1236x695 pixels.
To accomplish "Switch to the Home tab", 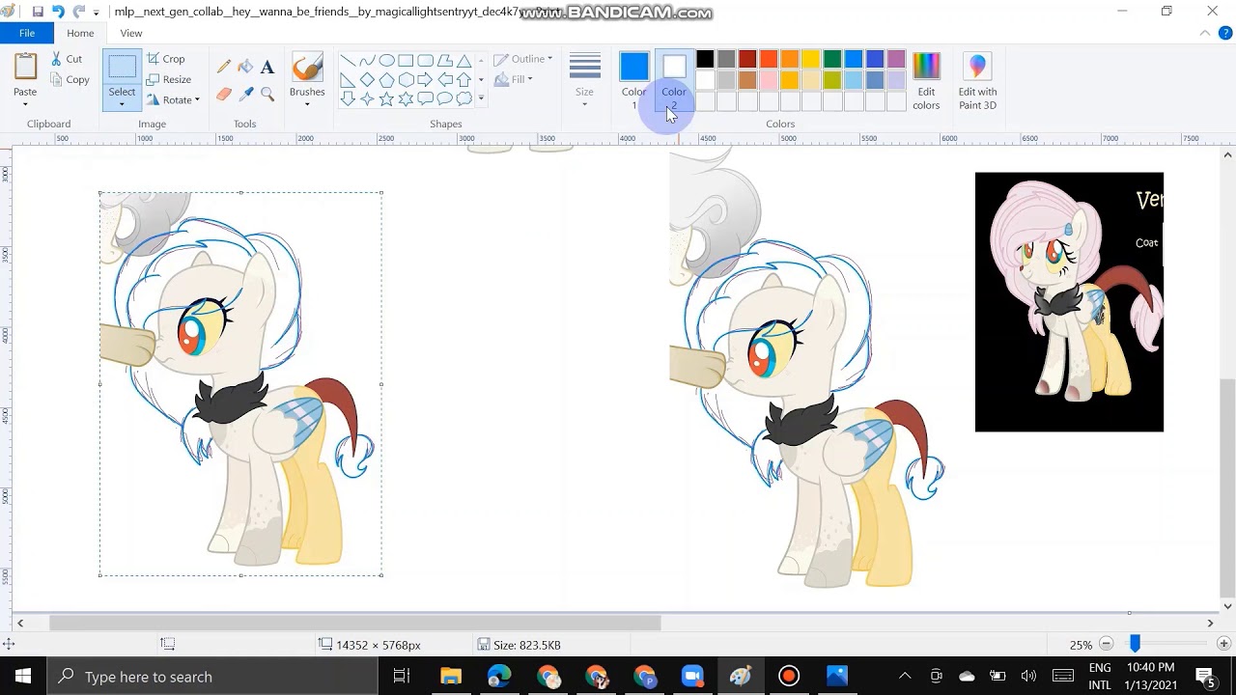I will [x=80, y=33].
